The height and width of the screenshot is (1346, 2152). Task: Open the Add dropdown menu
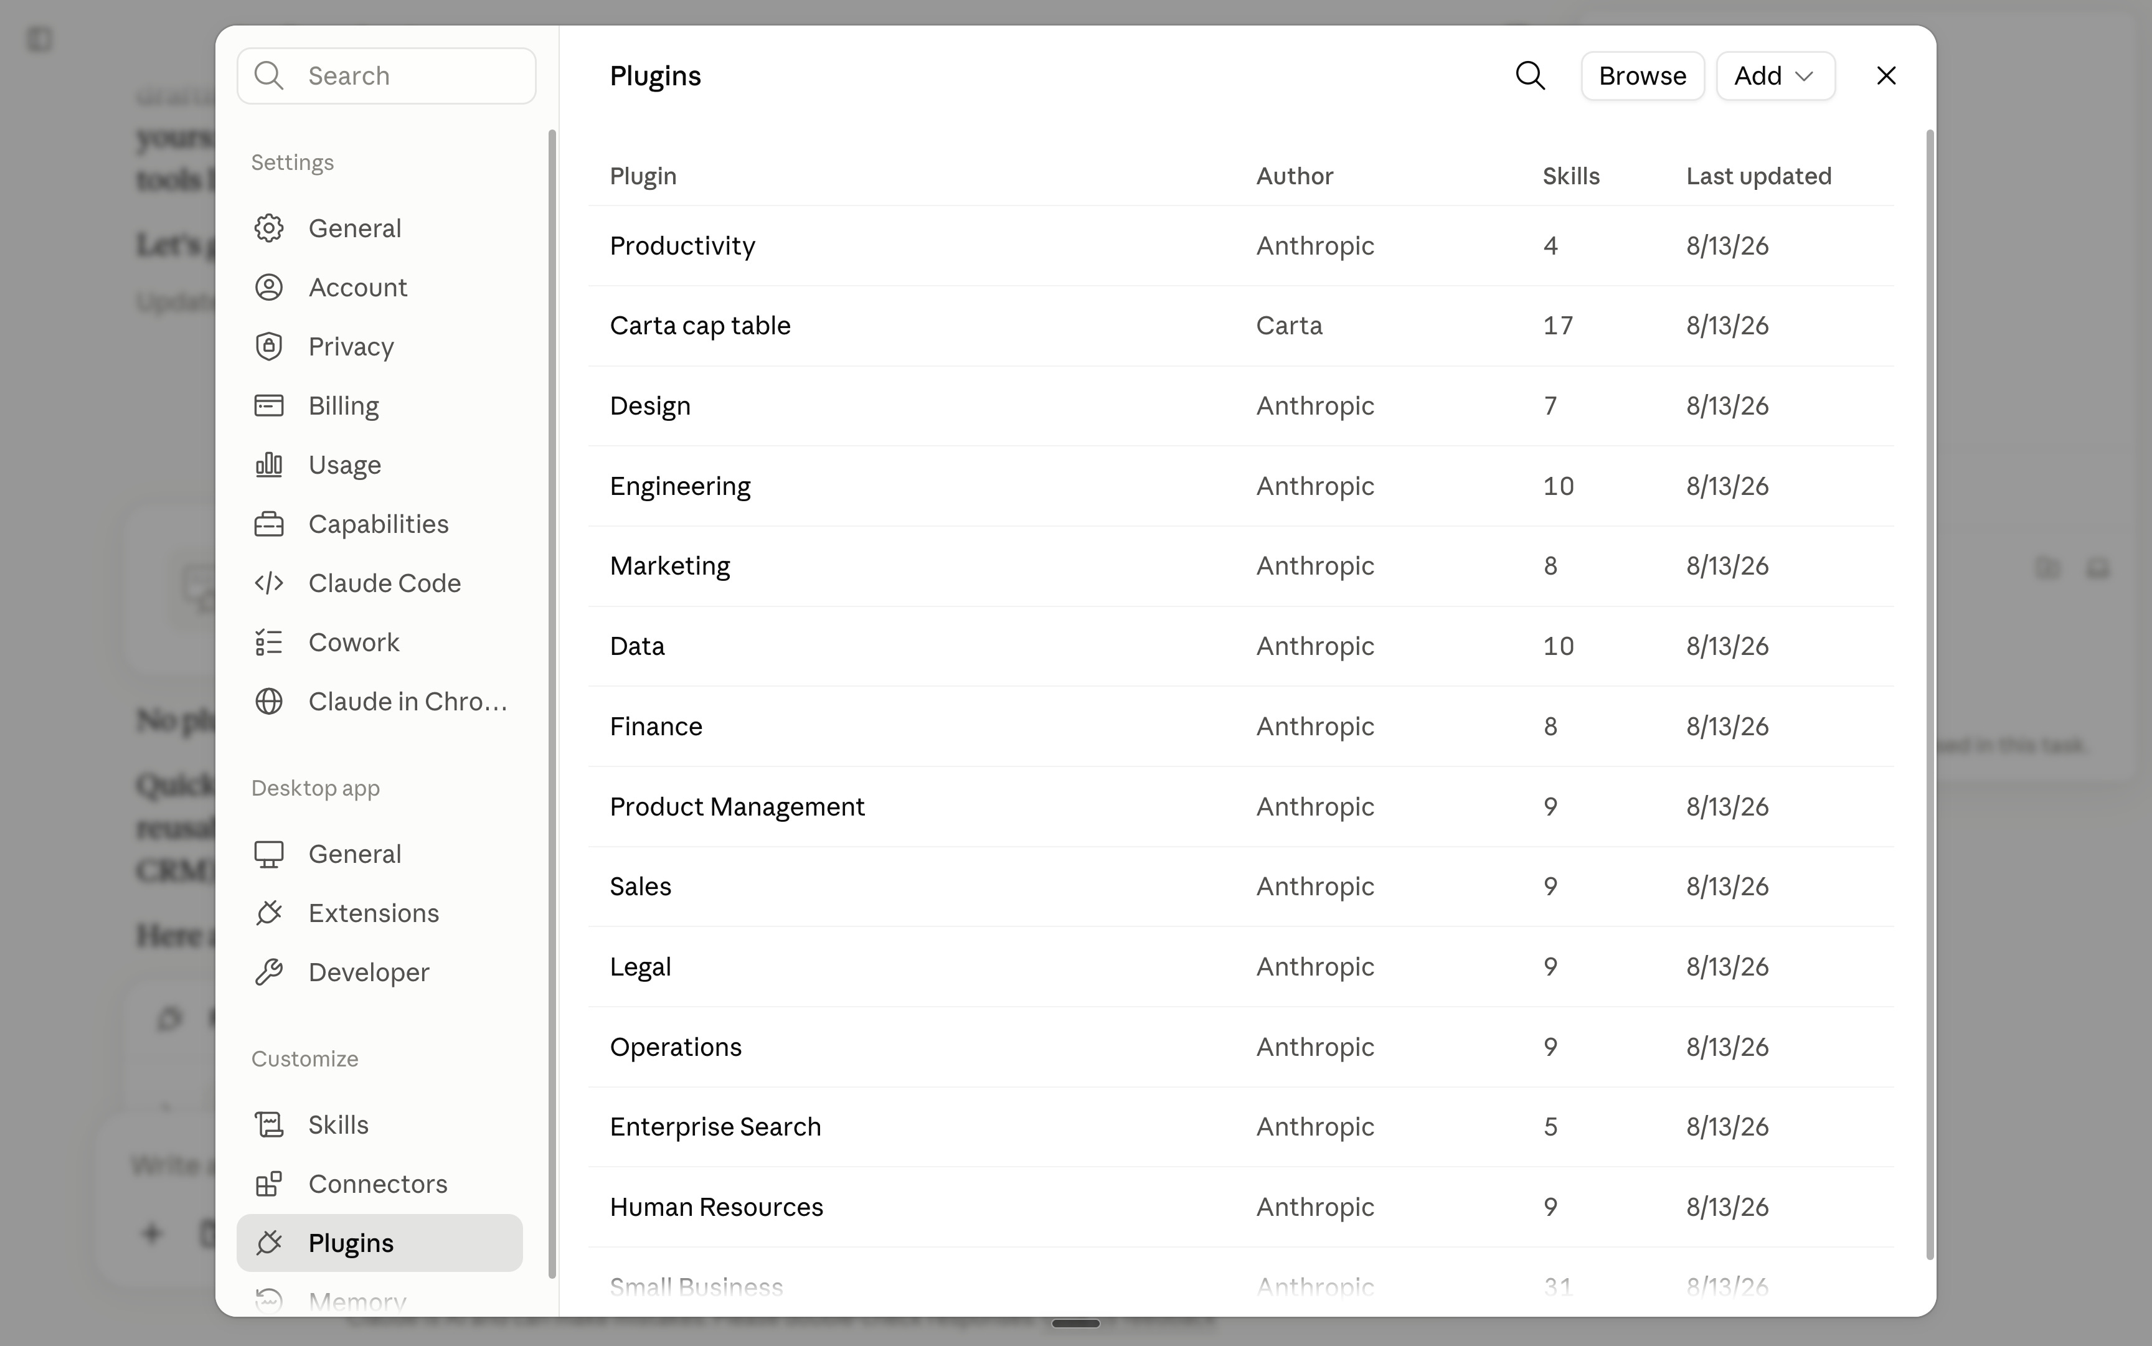point(1775,76)
